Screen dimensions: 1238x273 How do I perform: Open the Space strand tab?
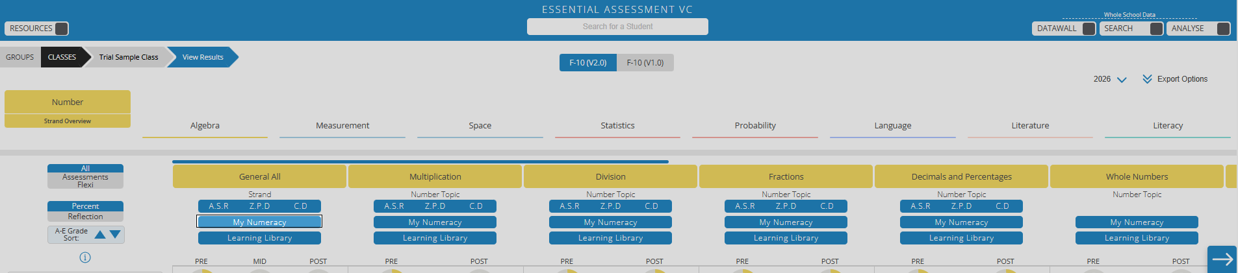(x=480, y=126)
